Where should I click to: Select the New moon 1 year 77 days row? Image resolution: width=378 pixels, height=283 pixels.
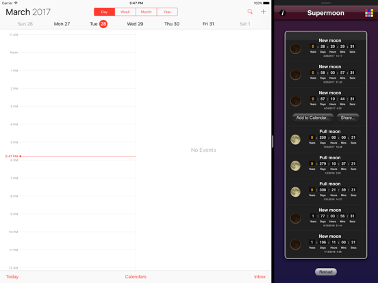click(326, 218)
